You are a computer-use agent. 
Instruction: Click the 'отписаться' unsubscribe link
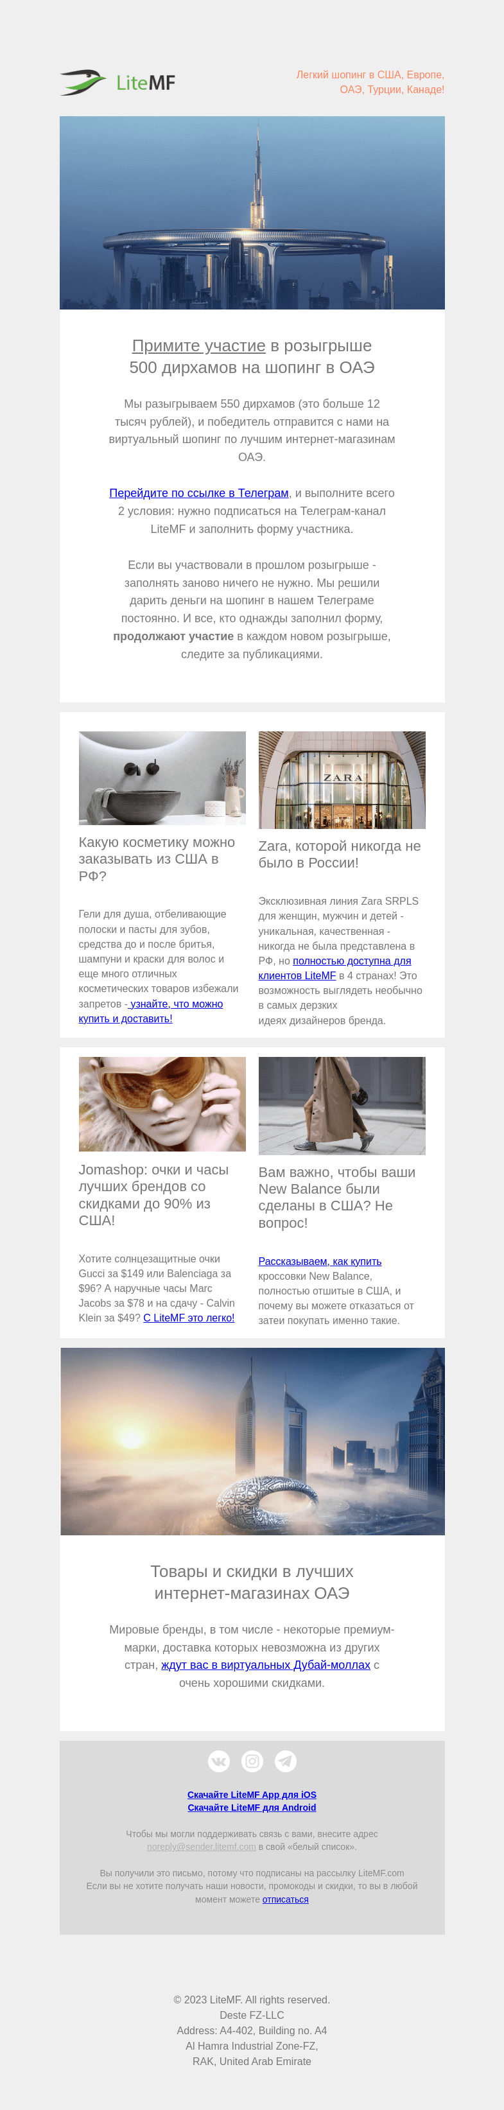pos(285,1899)
